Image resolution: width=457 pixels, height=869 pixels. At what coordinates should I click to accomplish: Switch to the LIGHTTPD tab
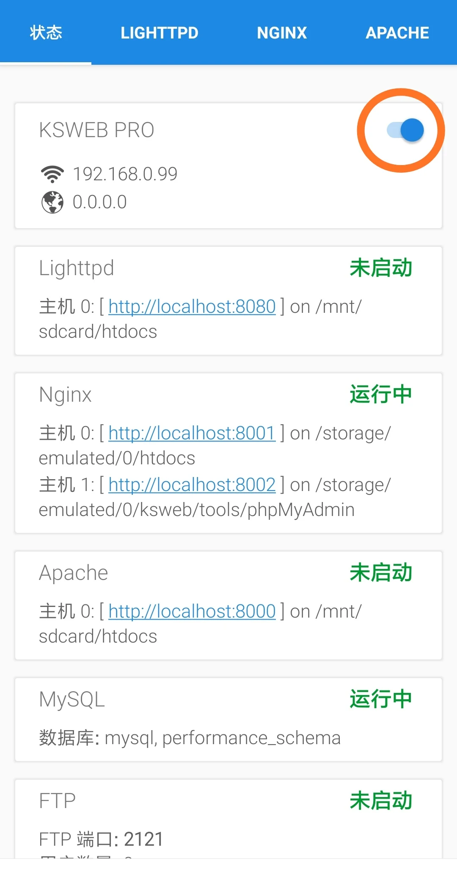160,33
